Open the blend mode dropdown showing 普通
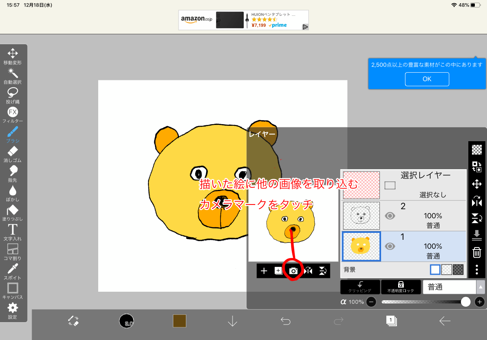The width and height of the screenshot is (487, 340). click(x=449, y=287)
